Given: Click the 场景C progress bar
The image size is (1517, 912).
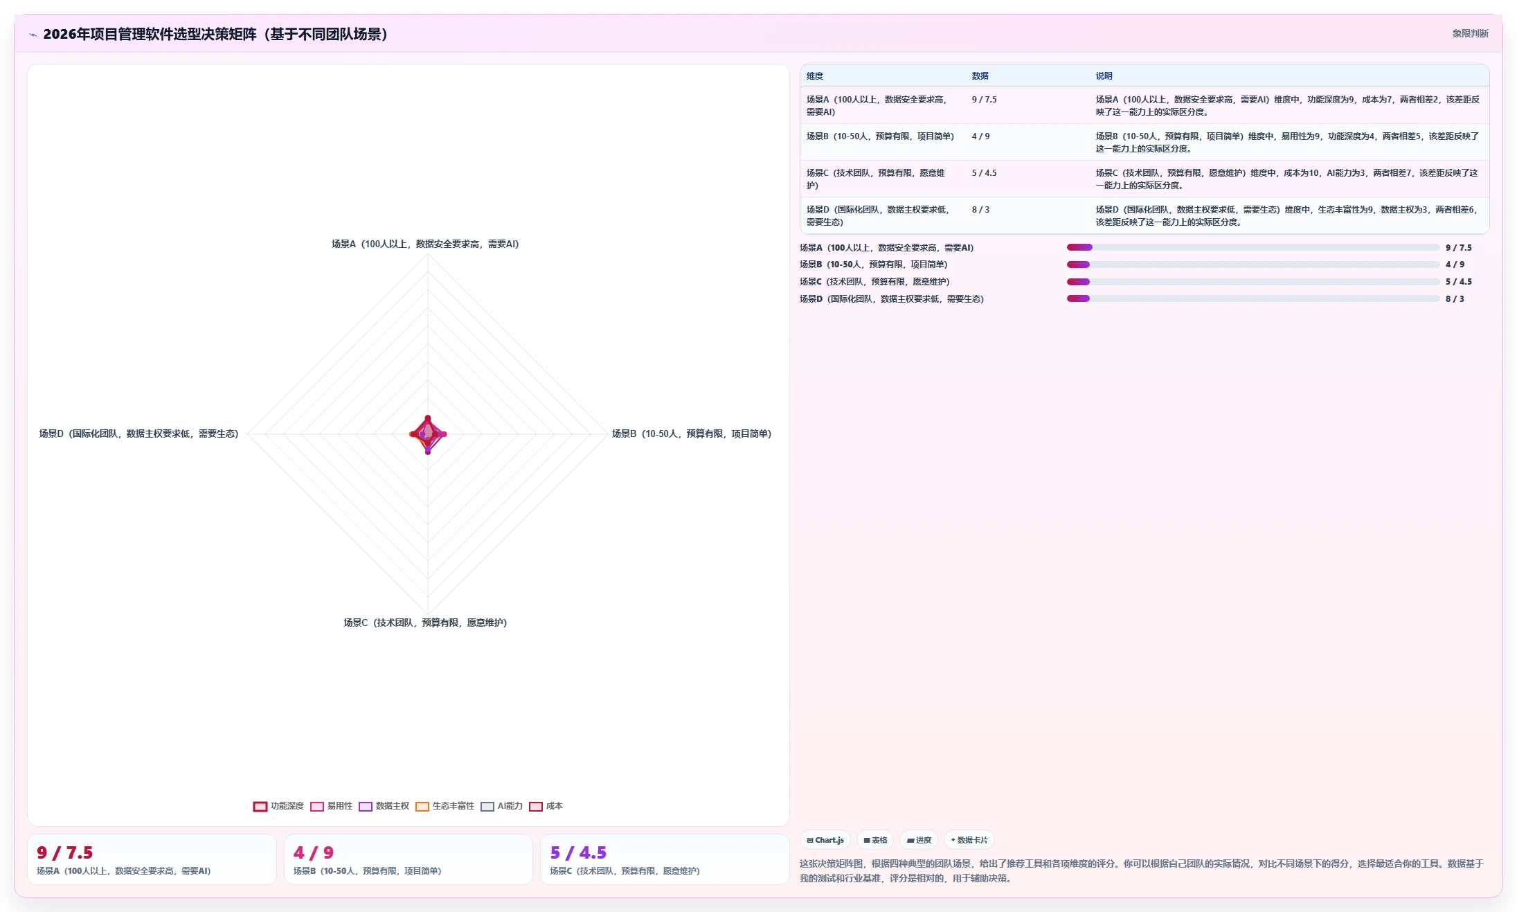Looking at the screenshot, I should (1253, 282).
